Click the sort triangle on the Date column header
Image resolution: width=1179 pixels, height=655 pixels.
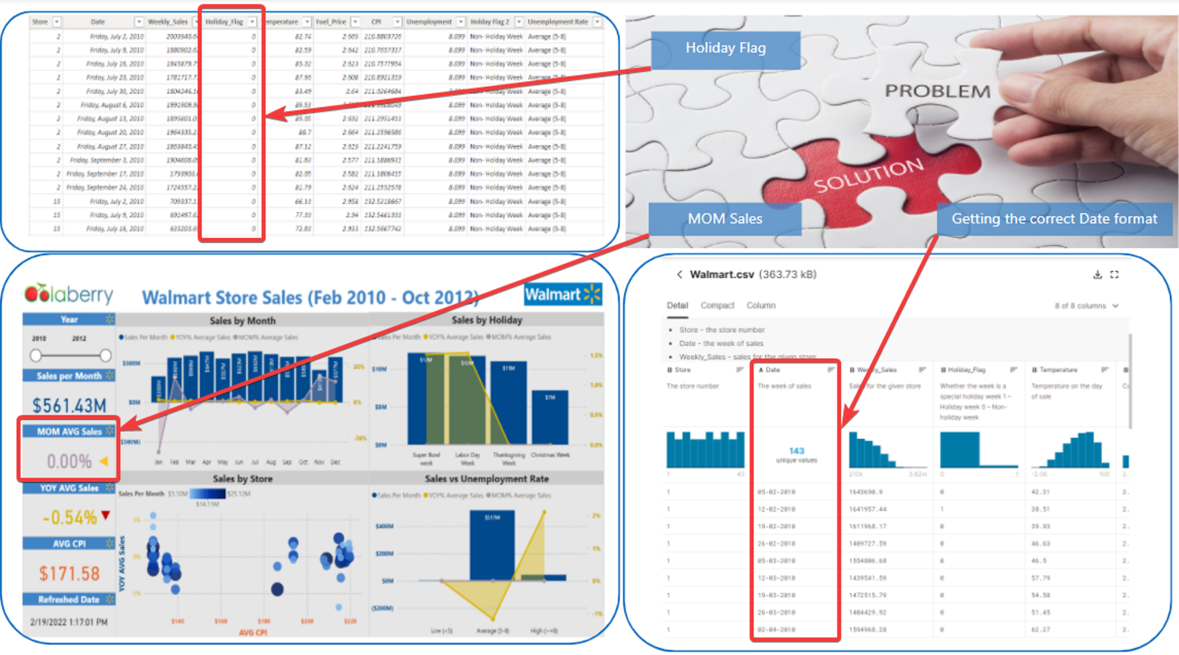point(762,370)
